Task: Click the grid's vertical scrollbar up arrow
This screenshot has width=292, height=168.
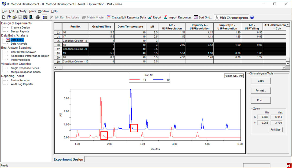Action: click(x=288, y=25)
